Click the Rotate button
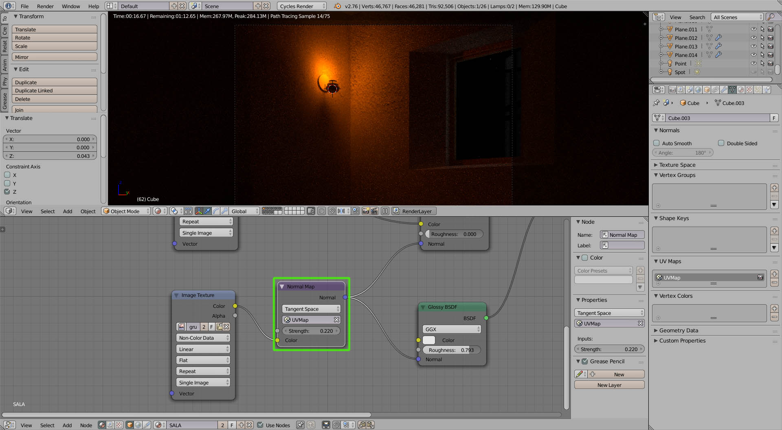This screenshot has width=782, height=430. [x=55, y=38]
